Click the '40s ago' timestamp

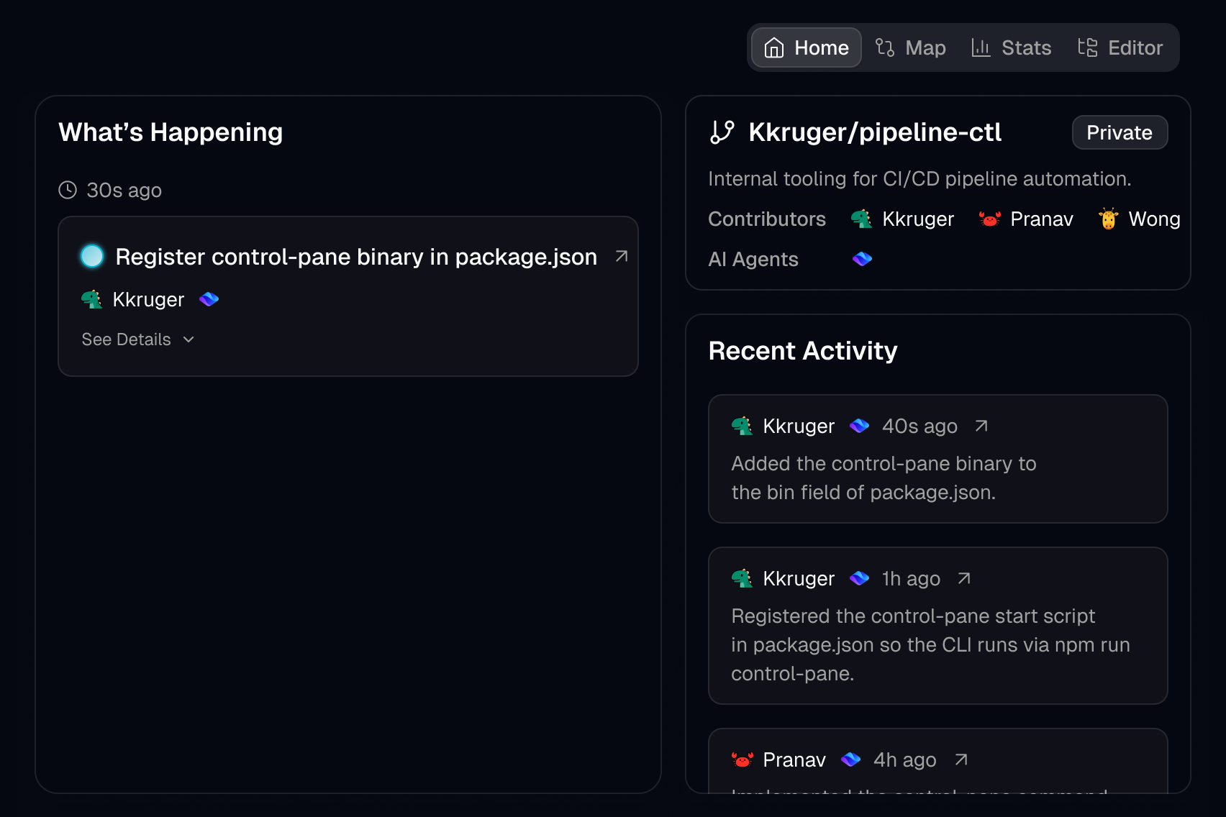[x=919, y=426]
